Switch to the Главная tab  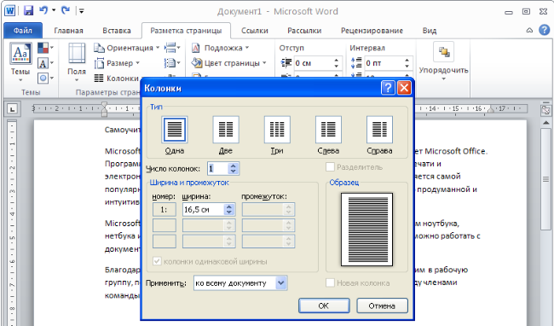68,31
